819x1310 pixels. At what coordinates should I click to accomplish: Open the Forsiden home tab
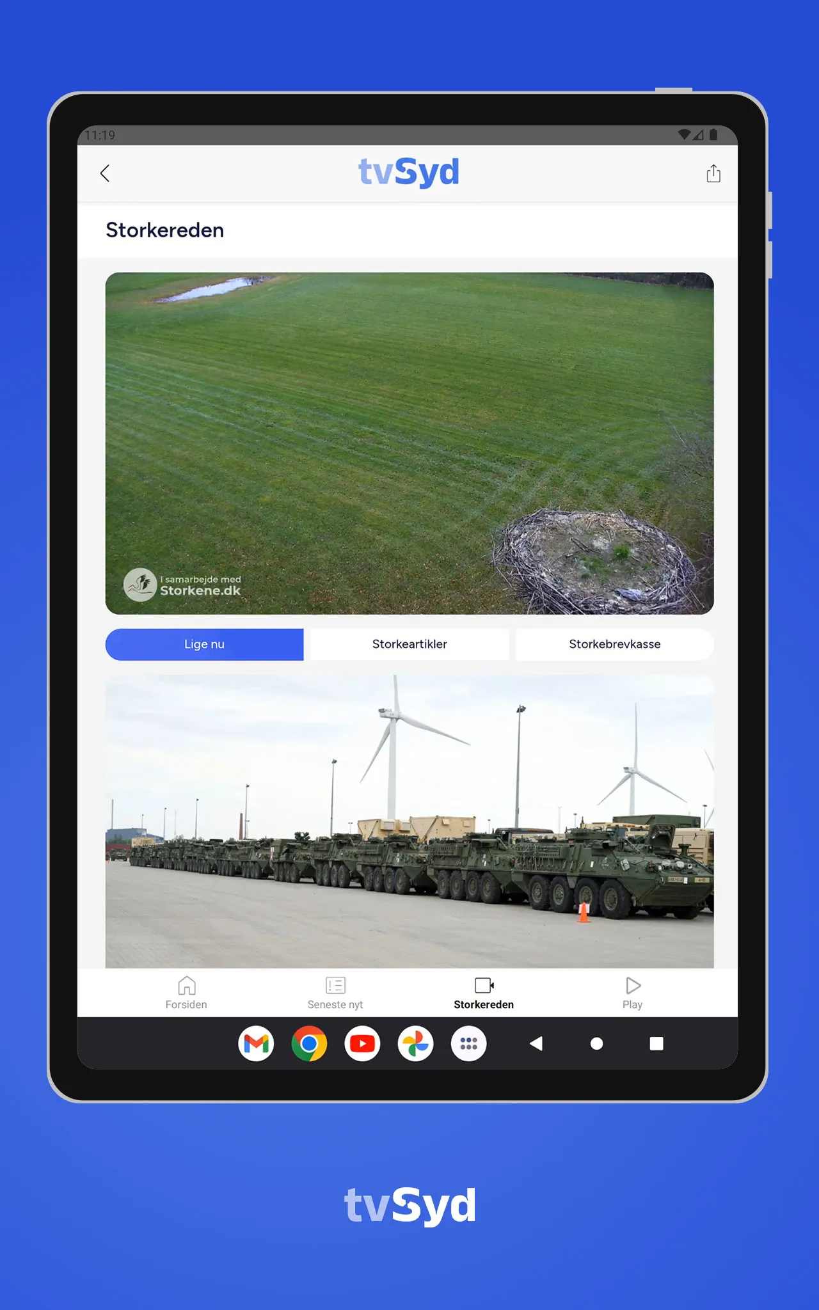point(186,993)
